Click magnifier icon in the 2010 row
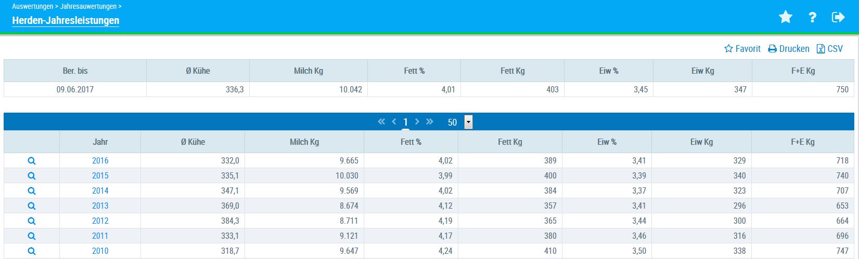Image resolution: width=859 pixels, height=259 pixels. 32,251
